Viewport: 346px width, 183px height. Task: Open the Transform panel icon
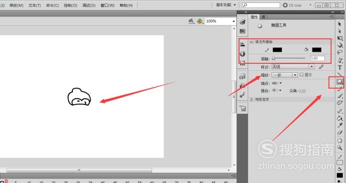point(242,63)
